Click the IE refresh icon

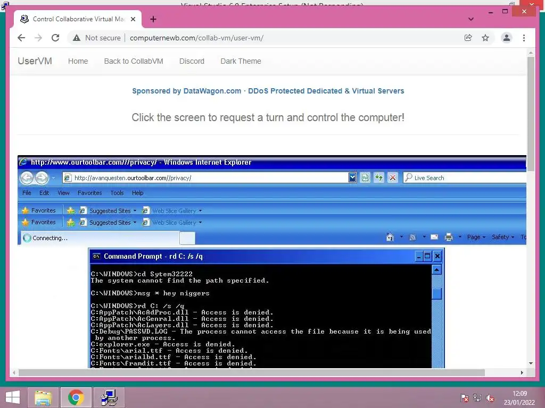(379, 177)
